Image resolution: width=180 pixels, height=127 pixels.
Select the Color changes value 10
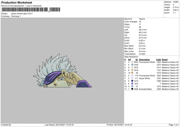click(140, 22)
